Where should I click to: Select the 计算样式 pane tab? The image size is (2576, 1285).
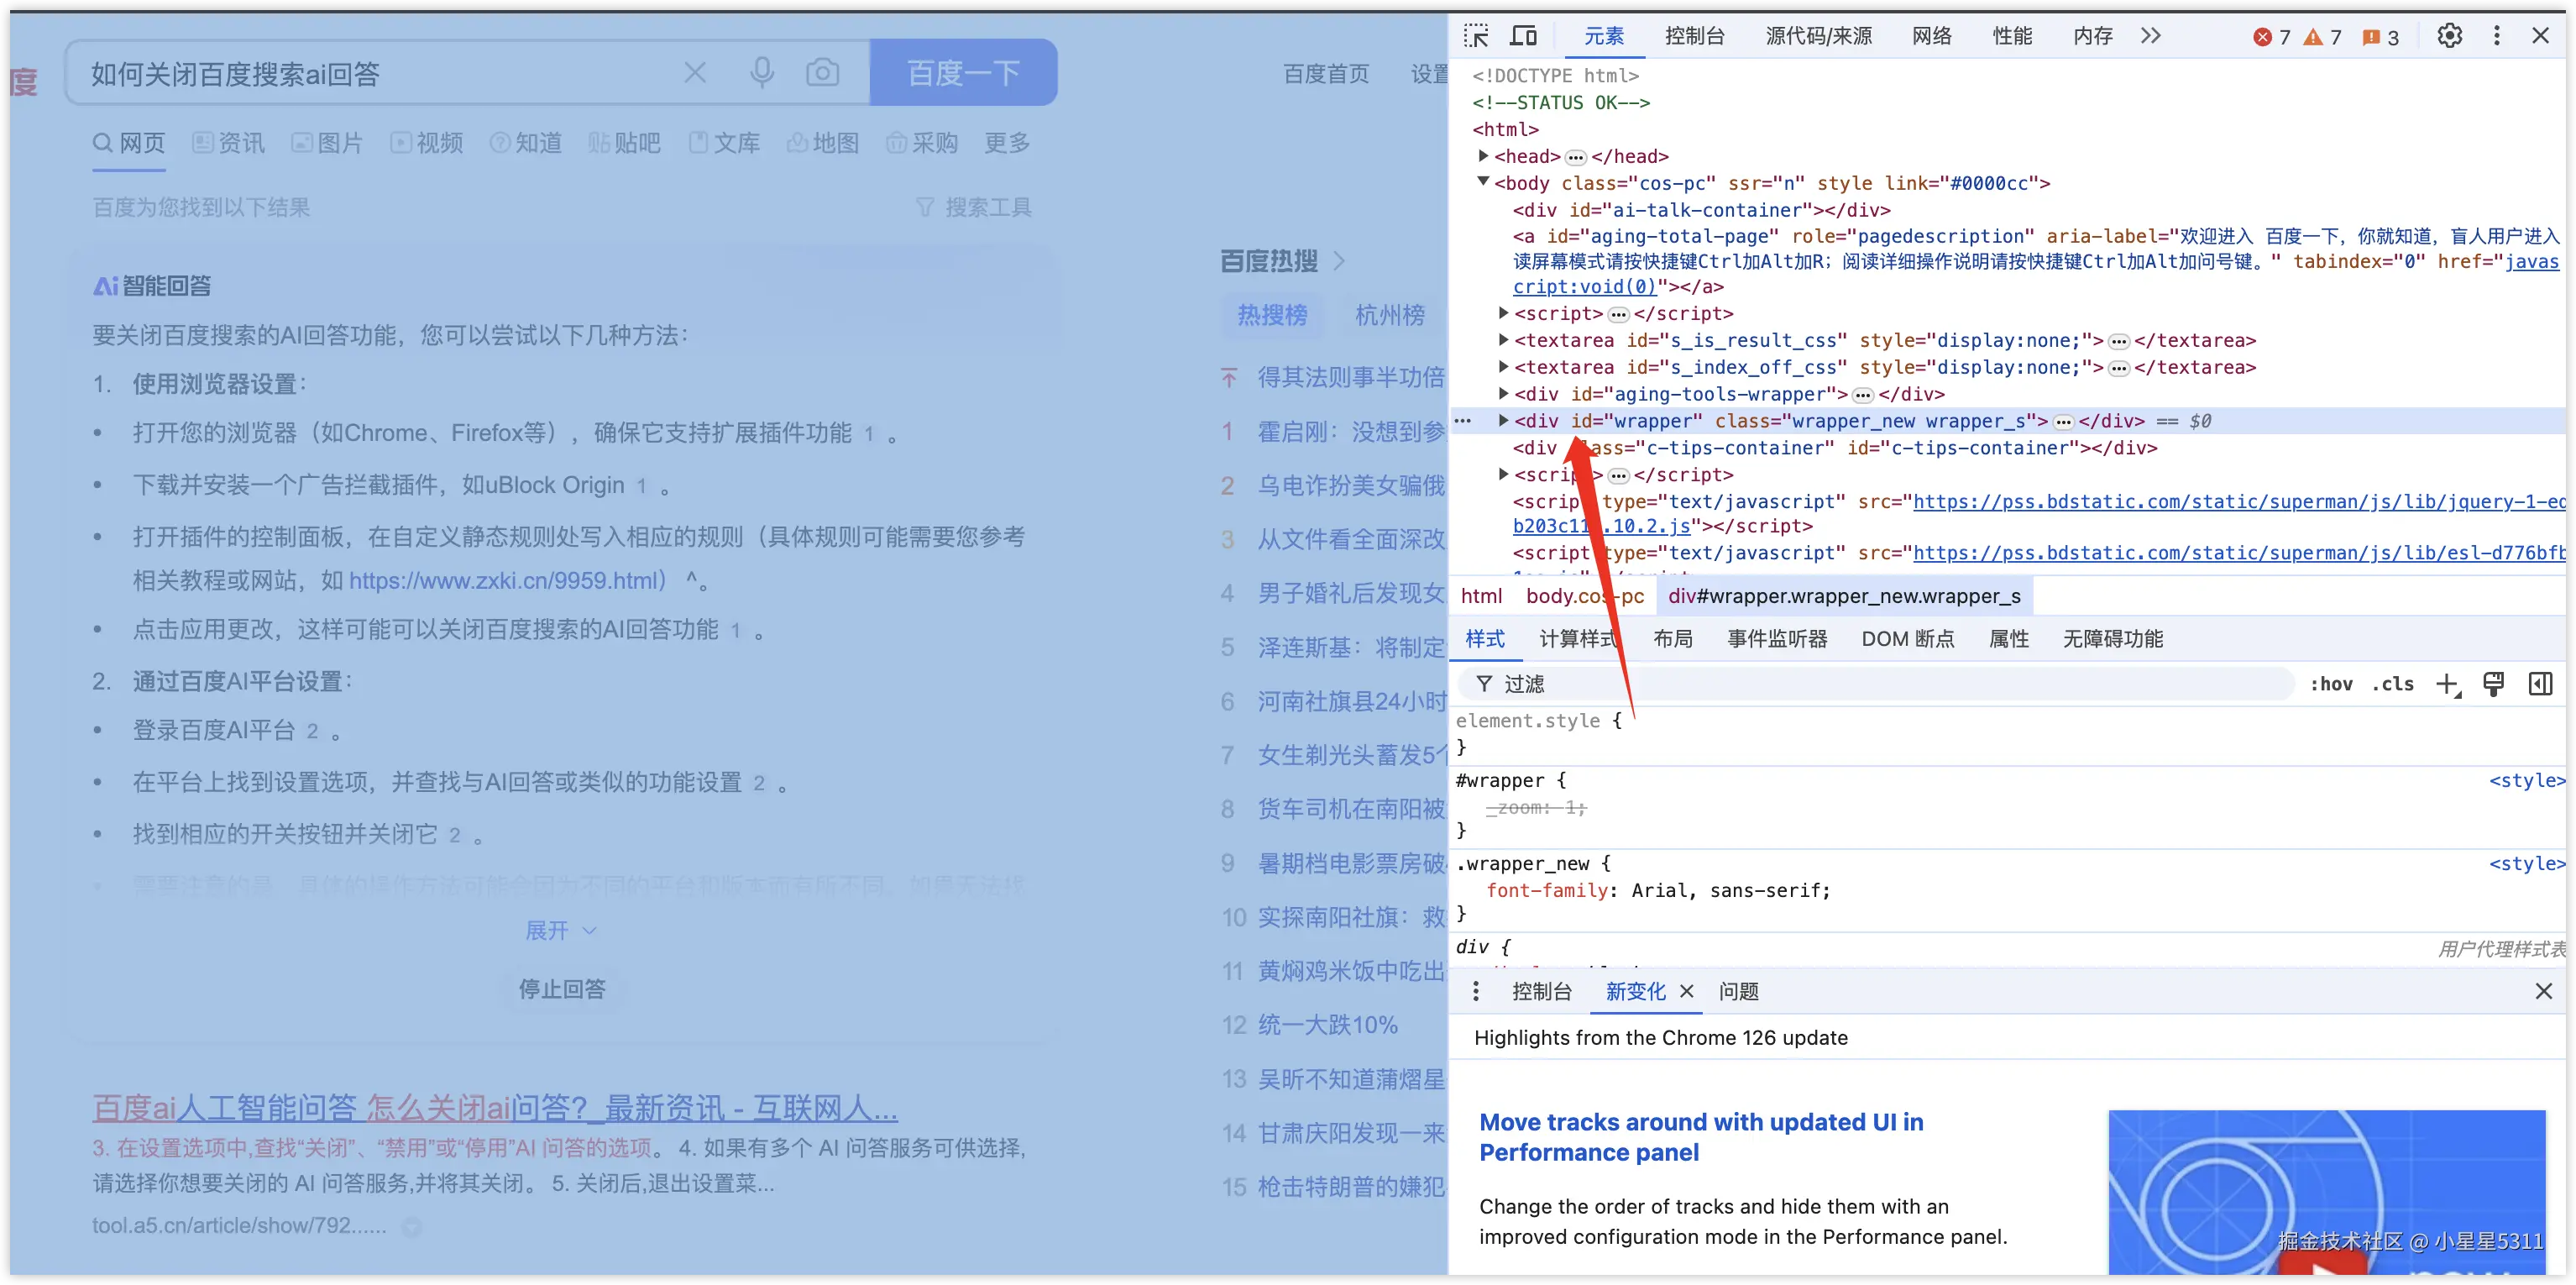(1579, 639)
